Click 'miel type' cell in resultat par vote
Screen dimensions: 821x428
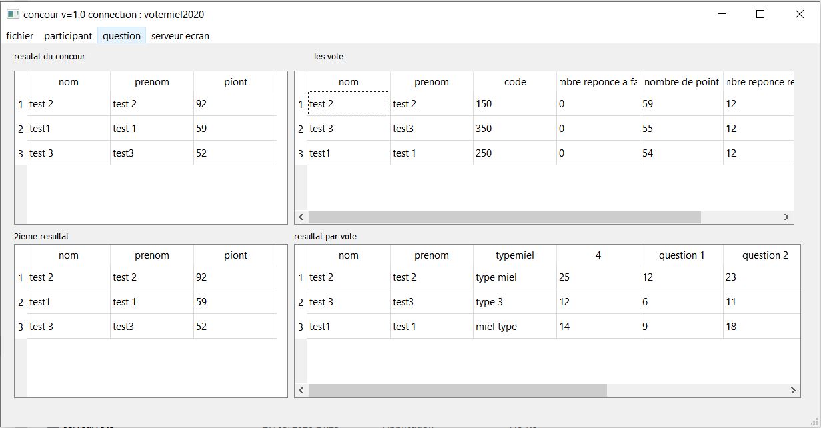514,327
